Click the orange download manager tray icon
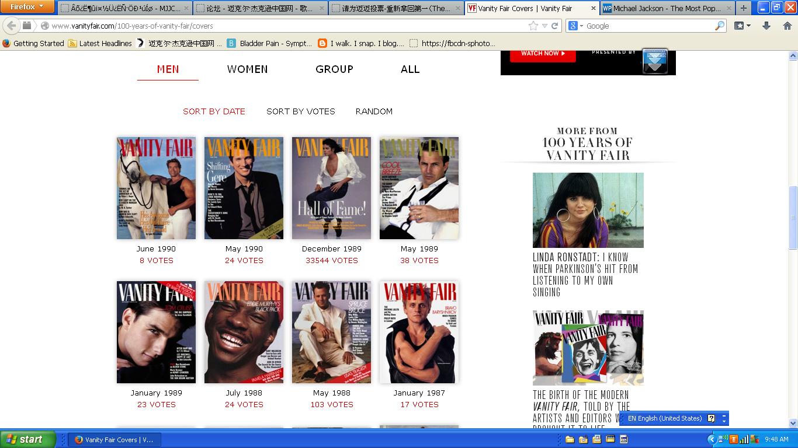This screenshot has width=798, height=448. [x=734, y=439]
